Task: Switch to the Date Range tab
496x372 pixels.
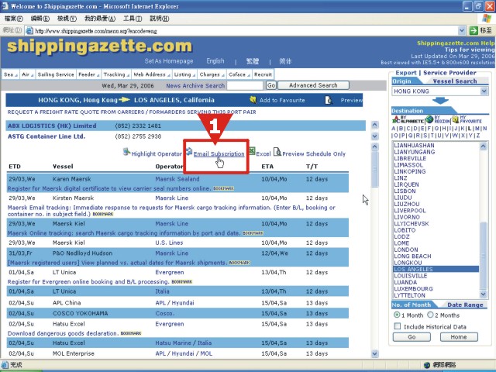Action: (x=465, y=305)
